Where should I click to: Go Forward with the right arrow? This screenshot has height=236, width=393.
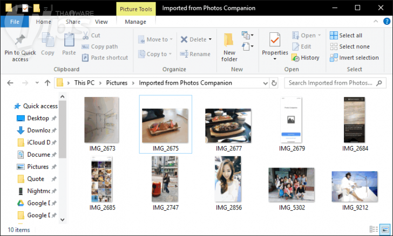pyautogui.click(x=25, y=83)
